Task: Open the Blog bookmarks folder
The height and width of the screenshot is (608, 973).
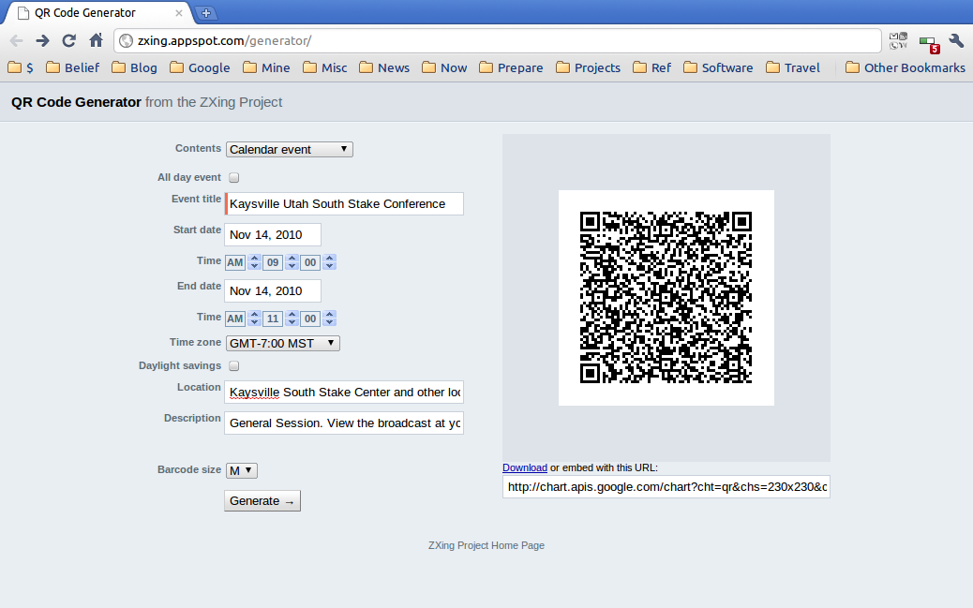Action: click(134, 67)
